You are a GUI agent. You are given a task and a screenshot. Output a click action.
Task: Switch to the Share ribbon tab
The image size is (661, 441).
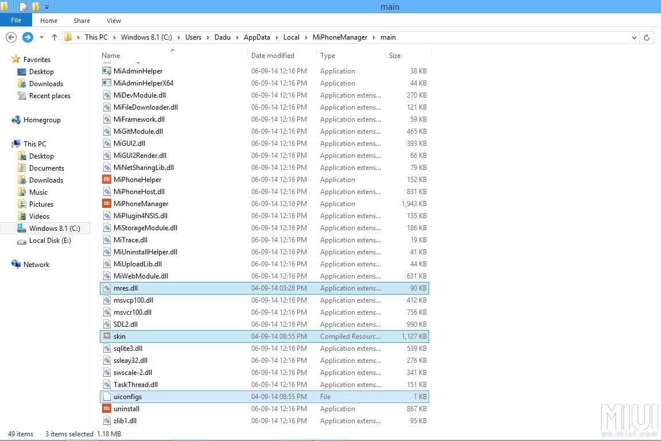81,20
